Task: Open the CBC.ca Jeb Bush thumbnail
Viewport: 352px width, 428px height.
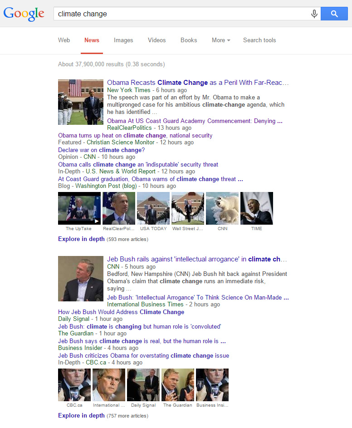Action: (74, 385)
